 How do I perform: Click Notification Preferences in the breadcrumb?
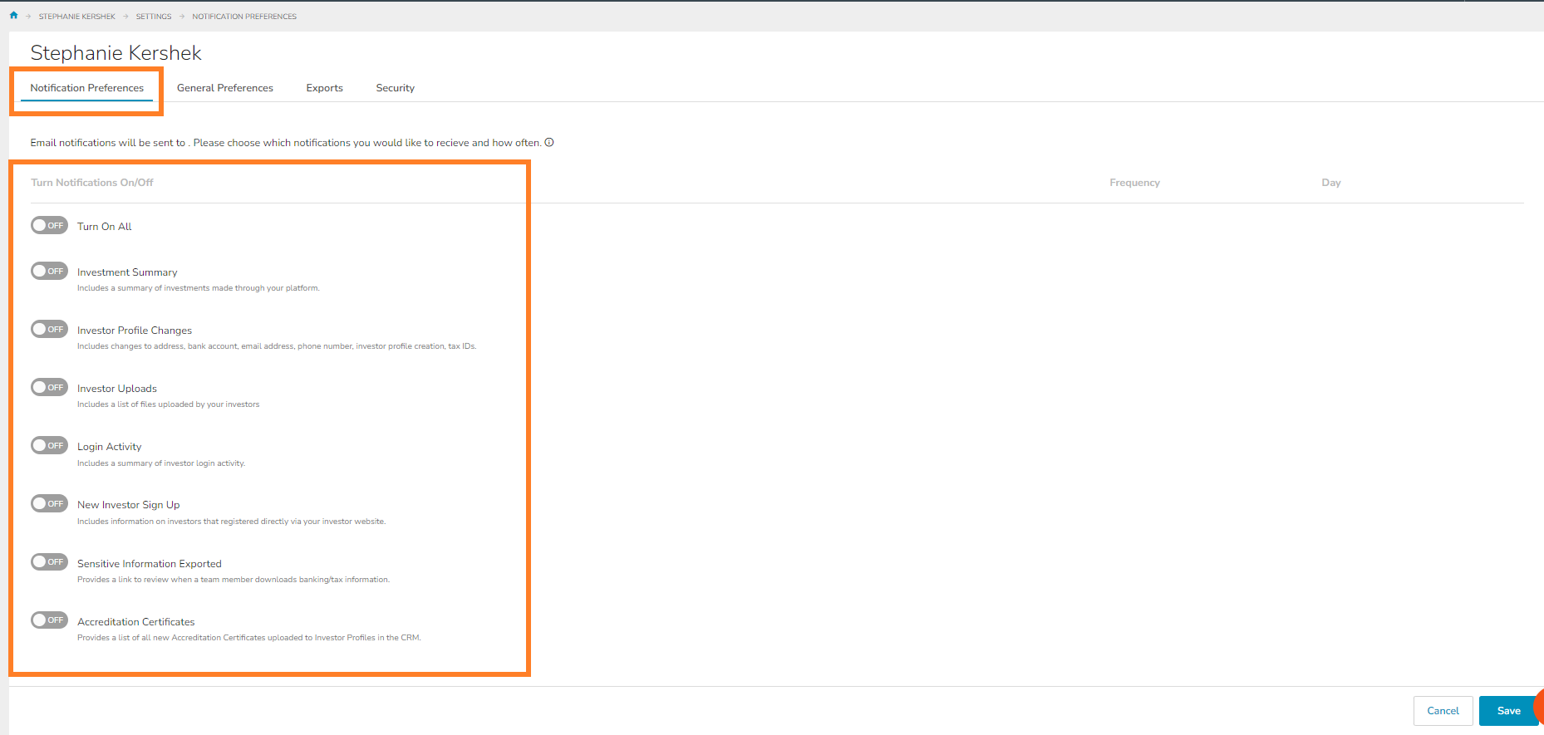coord(244,17)
